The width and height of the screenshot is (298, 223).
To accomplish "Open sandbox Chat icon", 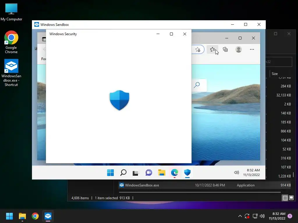I will point(149,172).
